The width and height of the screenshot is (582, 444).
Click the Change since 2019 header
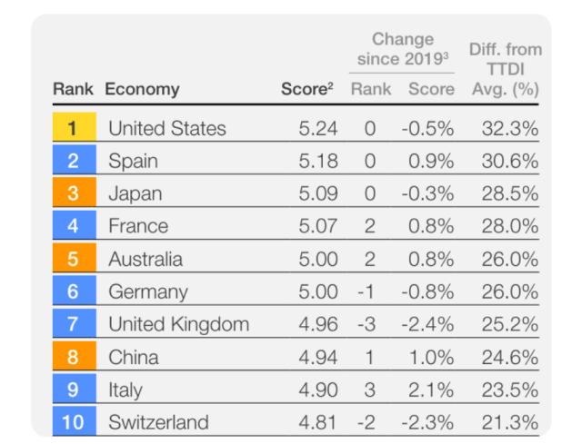point(402,50)
